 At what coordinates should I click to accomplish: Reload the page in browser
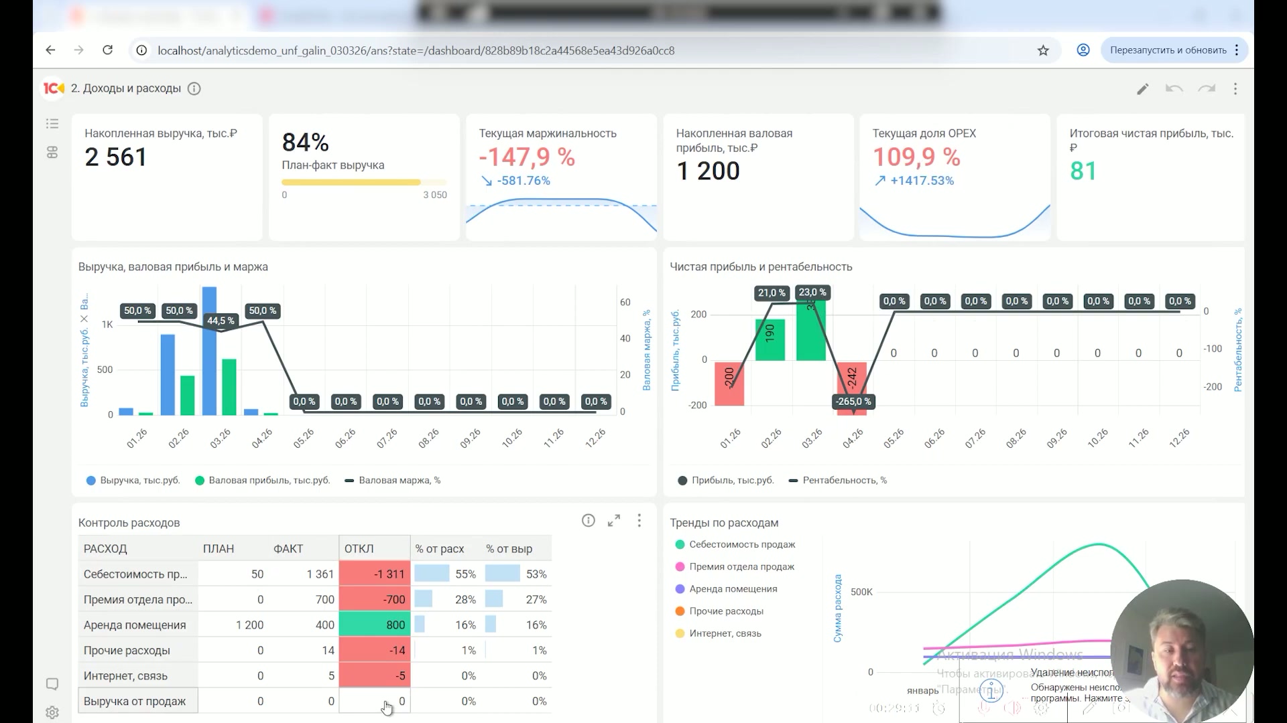click(x=107, y=50)
